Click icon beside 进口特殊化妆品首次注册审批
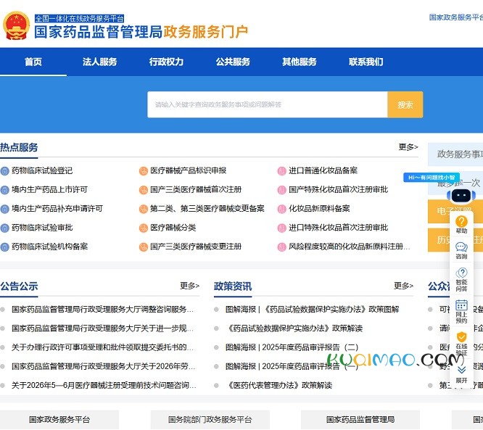The height and width of the screenshot is (430, 483). [281, 228]
